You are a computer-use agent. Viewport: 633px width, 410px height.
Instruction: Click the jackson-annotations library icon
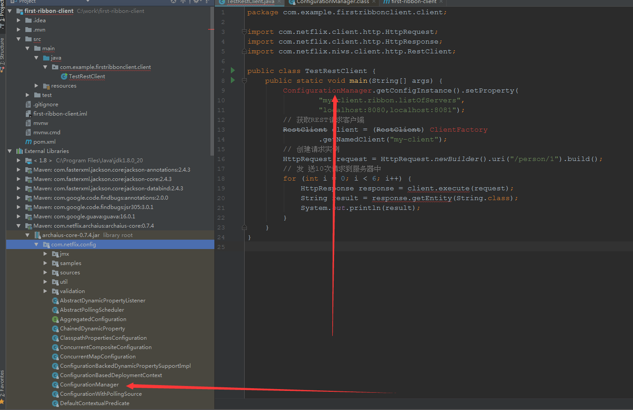click(28, 170)
